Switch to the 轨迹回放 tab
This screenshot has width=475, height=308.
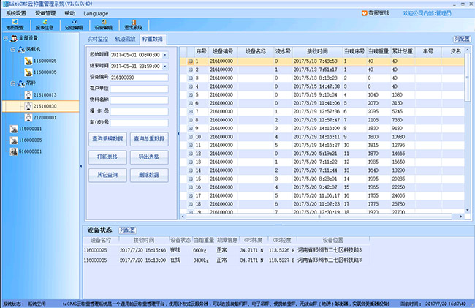[x=126, y=37]
